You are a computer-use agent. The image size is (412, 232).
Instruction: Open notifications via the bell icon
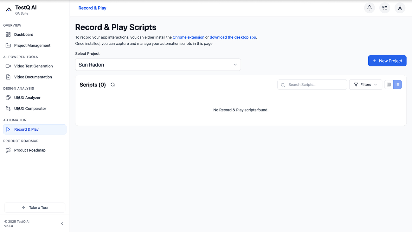pyautogui.click(x=369, y=8)
